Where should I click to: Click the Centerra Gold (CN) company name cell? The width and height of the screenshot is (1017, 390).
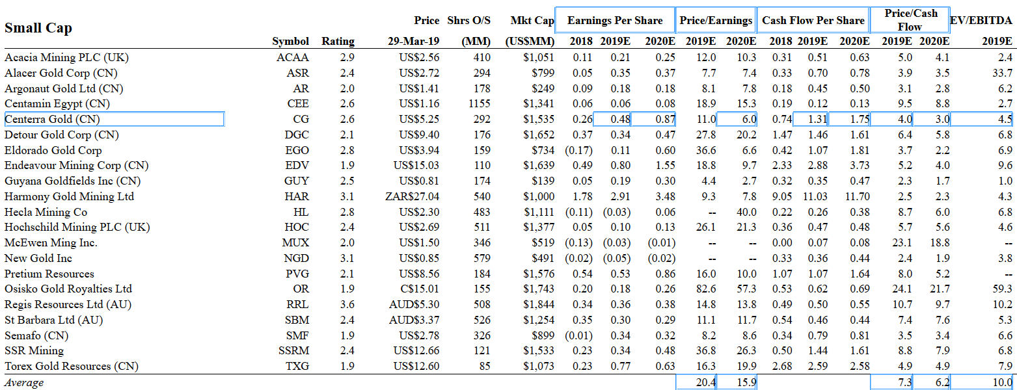coord(114,119)
